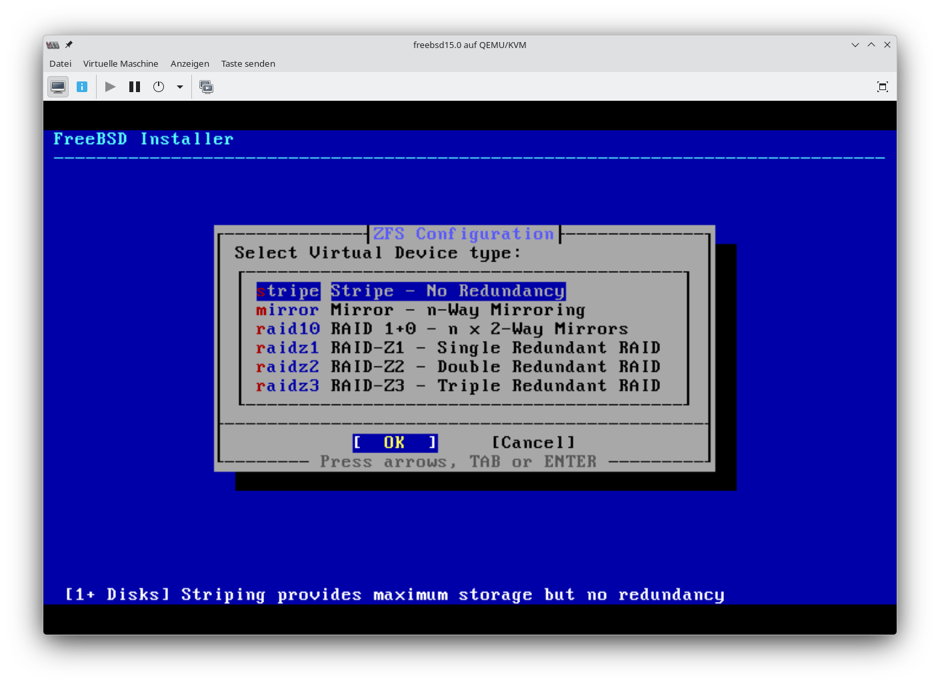Open the snapshots manager icon
The image size is (940, 686).
[x=207, y=87]
